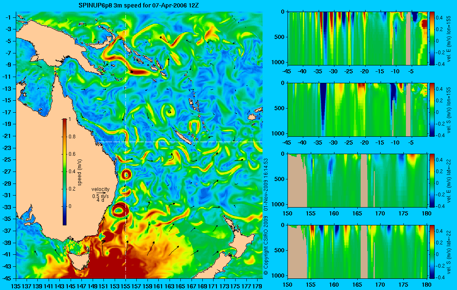Click the '0.5 m/s' velocity scale text
Viewport: 457px width, 290px height.
point(100,196)
